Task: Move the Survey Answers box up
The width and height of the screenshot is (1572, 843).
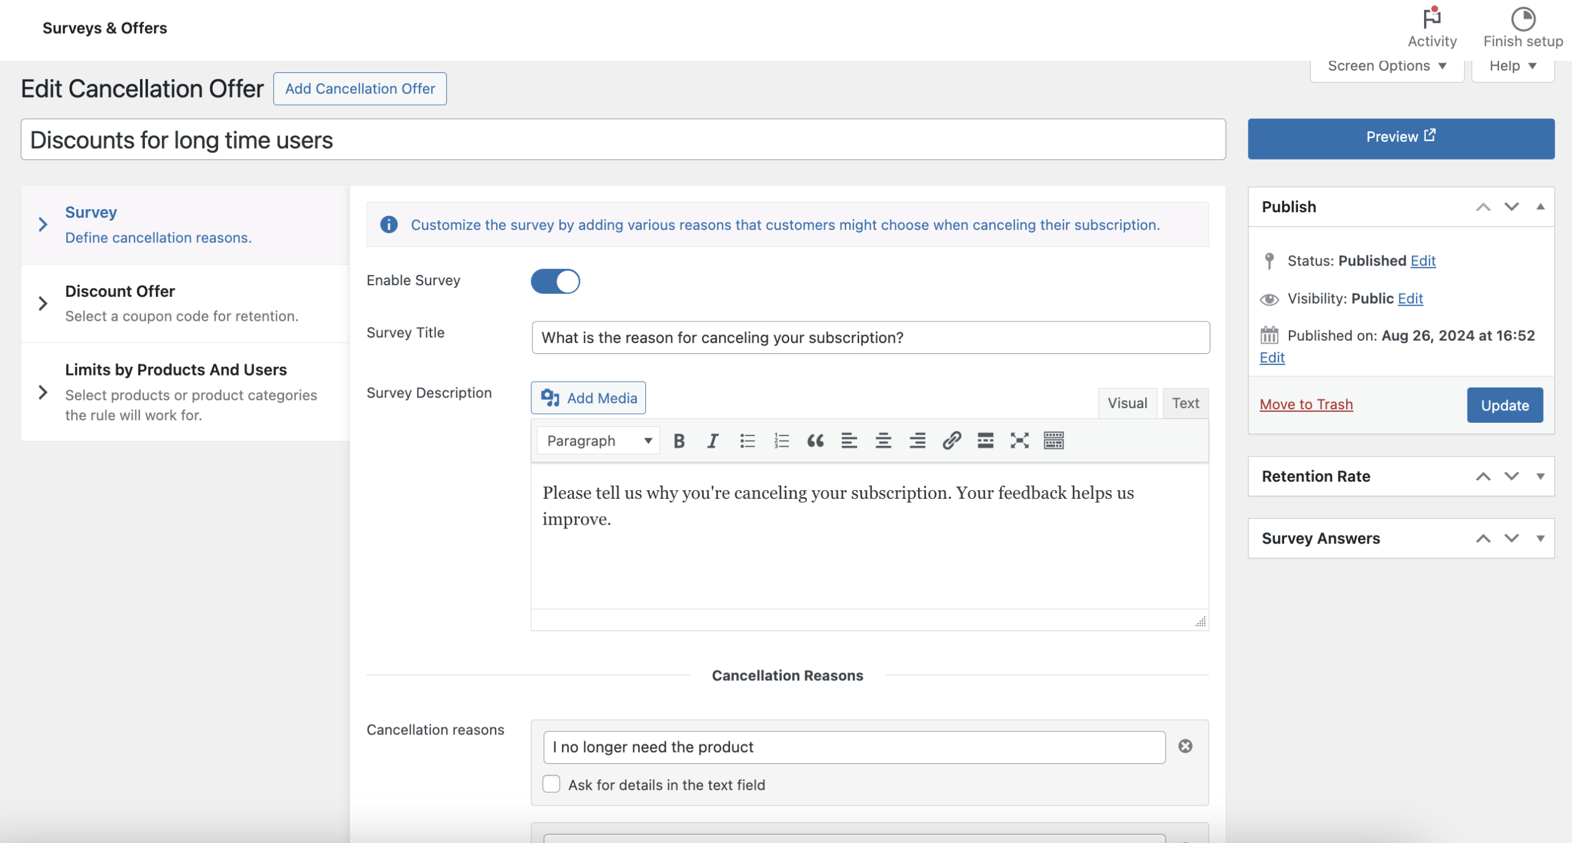Action: 1483,538
